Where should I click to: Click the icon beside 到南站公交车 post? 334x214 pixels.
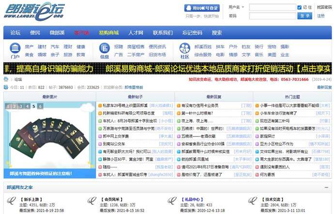tap(100, 144)
